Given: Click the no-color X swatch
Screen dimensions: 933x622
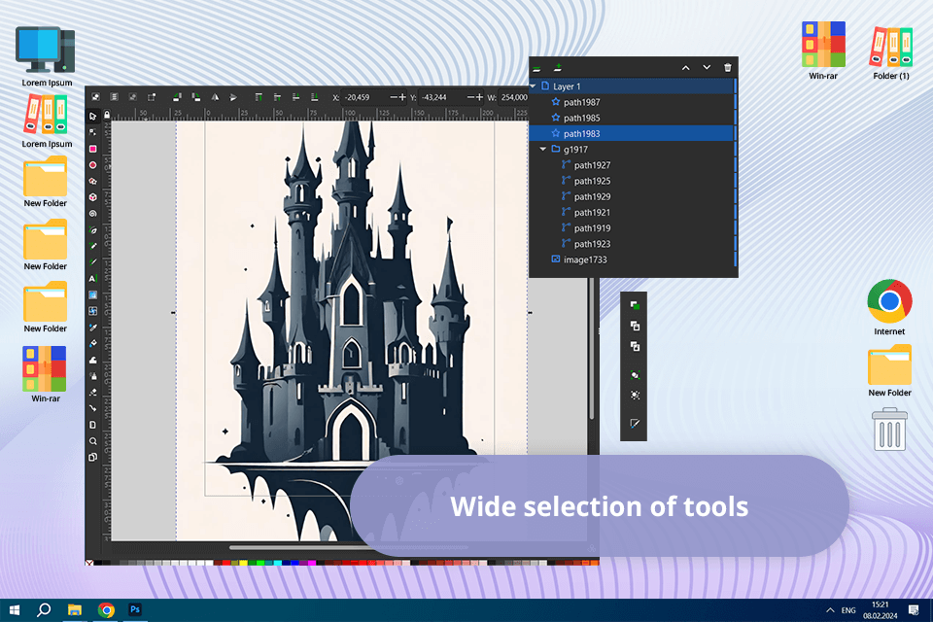Looking at the screenshot, I should point(89,563).
